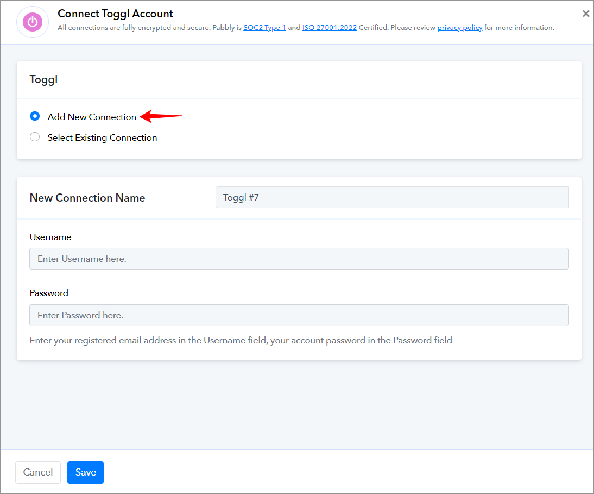Image resolution: width=594 pixels, height=494 pixels.
Task: Click the New Connection Name label
Action: [x=87, y=198]
